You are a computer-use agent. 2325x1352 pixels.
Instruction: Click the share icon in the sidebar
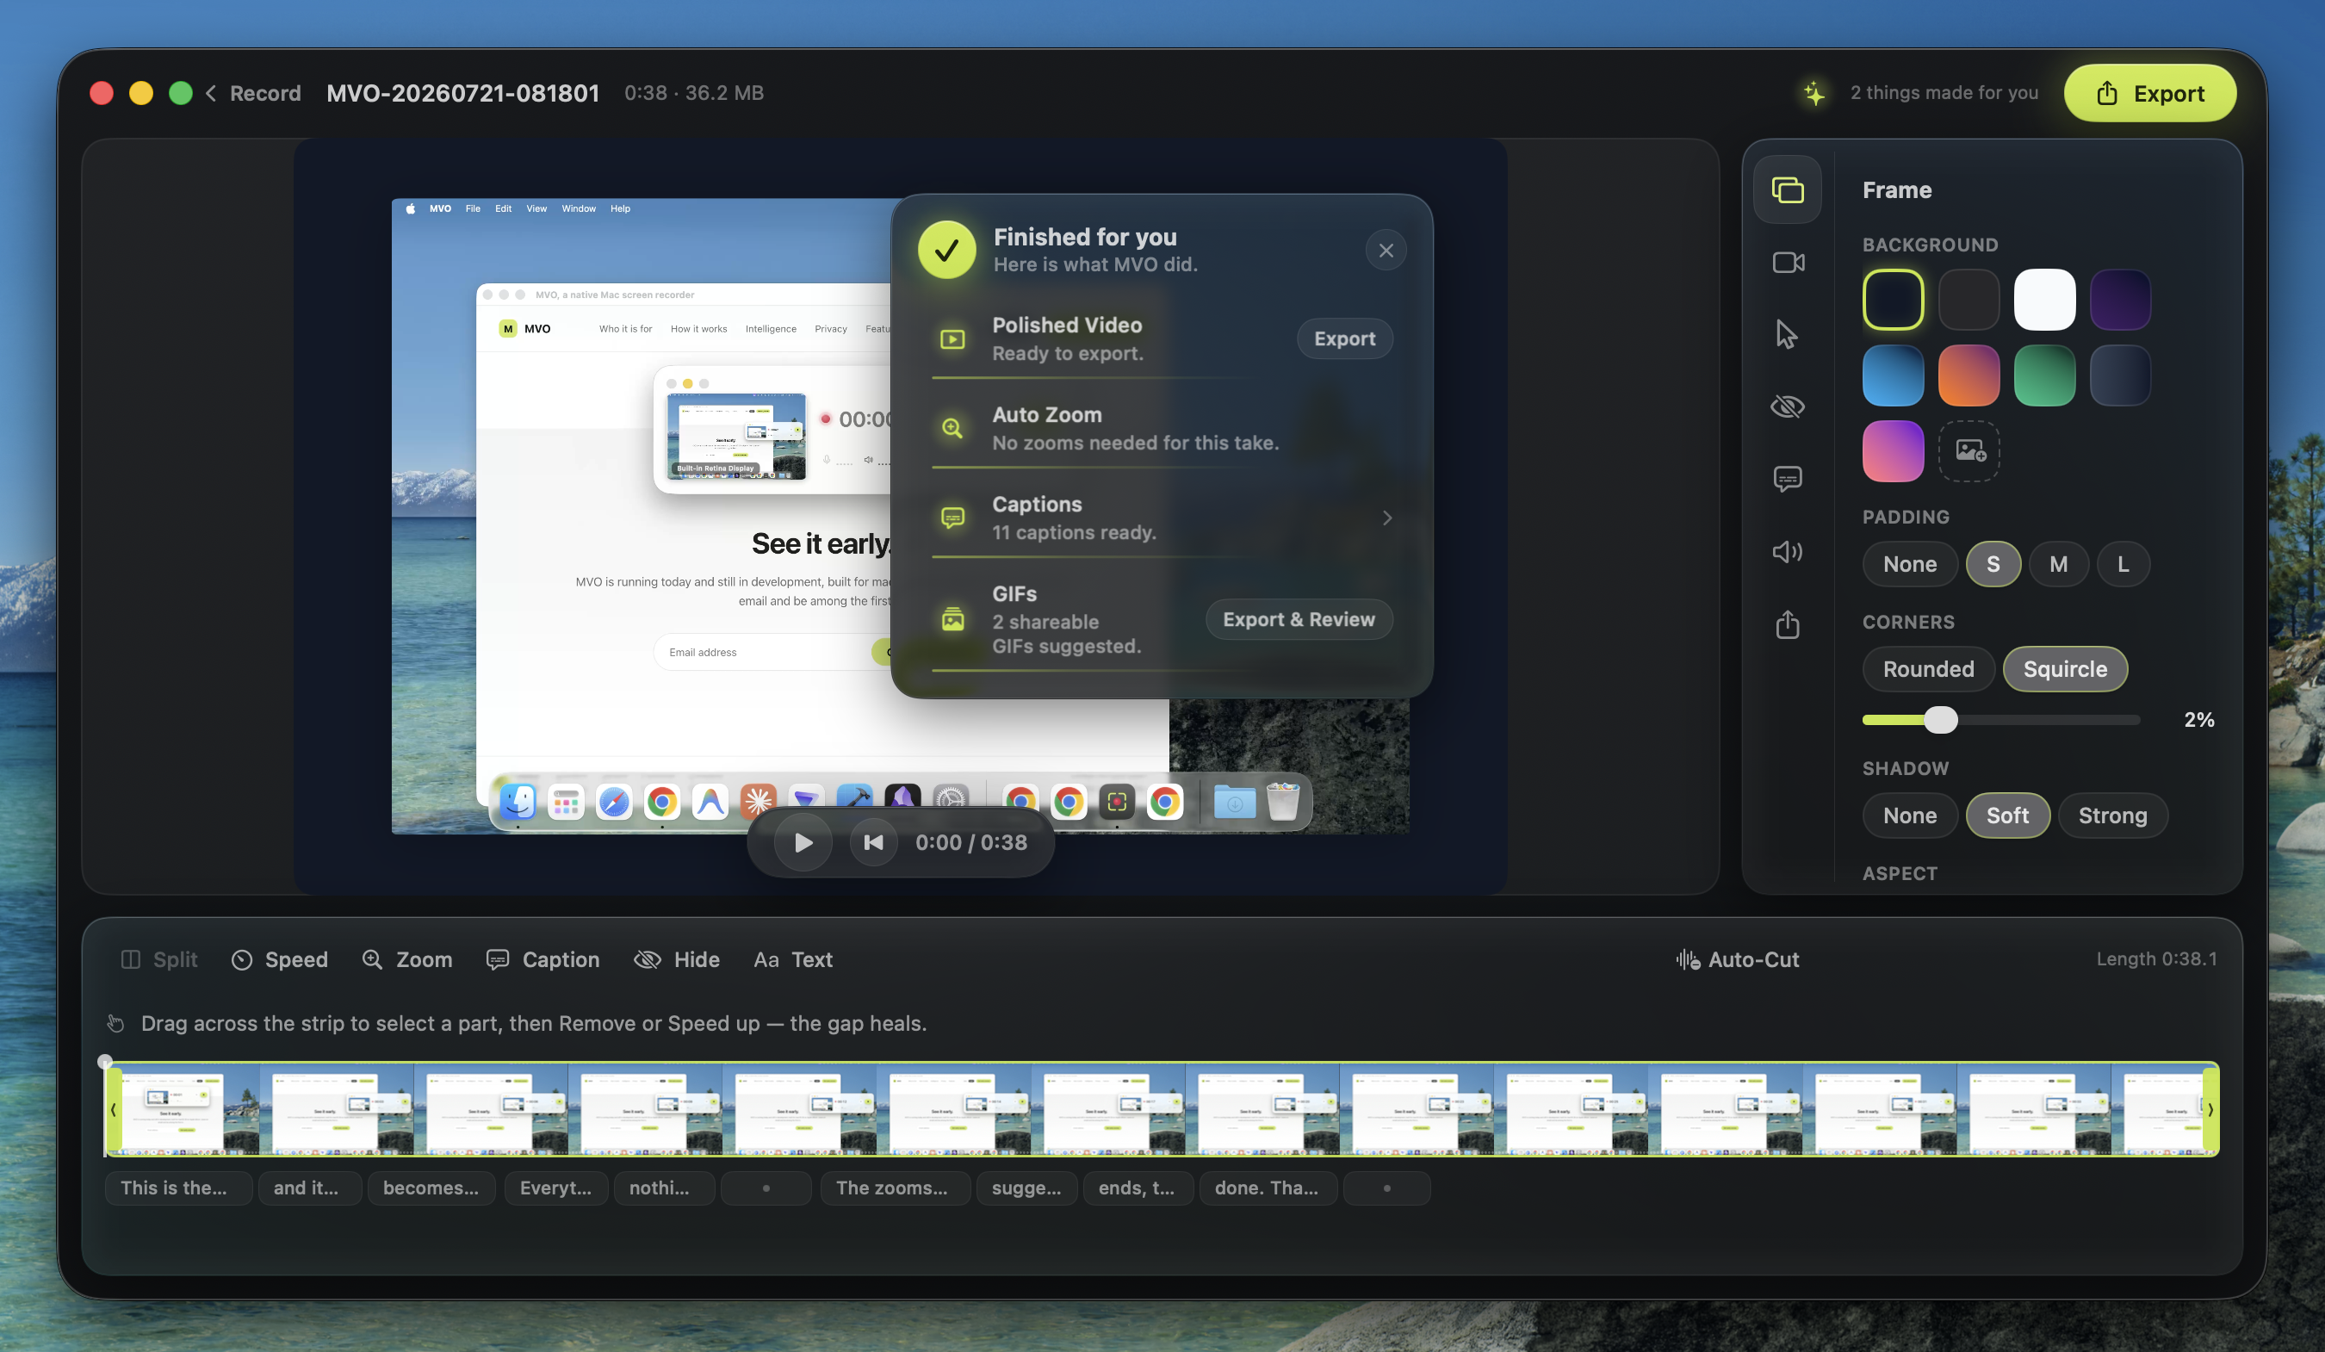pyautogui.click(x=1787, y=623)
